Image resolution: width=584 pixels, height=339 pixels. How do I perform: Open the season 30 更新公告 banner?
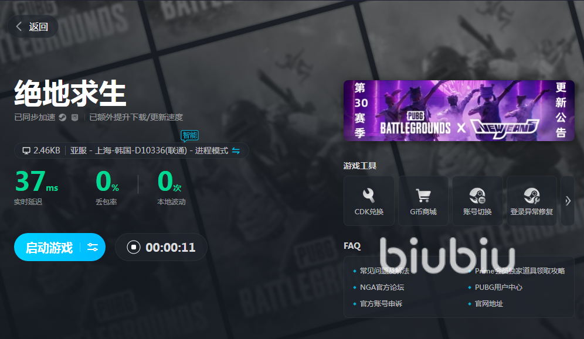coord(459,111)
